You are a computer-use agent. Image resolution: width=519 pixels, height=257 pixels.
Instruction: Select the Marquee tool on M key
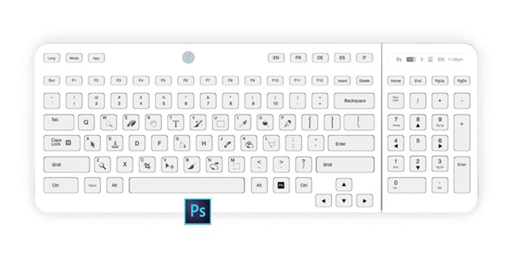(236, 164)
